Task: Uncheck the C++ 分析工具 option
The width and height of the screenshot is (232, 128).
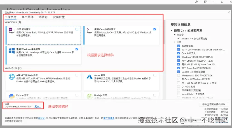Action: pyautogui.click(x=179, y=53)
